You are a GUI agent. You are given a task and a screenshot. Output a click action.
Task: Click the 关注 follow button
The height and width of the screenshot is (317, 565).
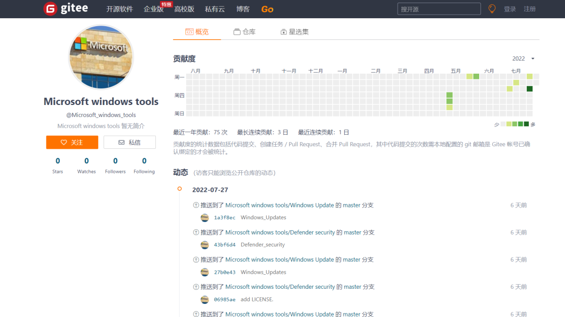pyautogui.click(x=72, y=142)
